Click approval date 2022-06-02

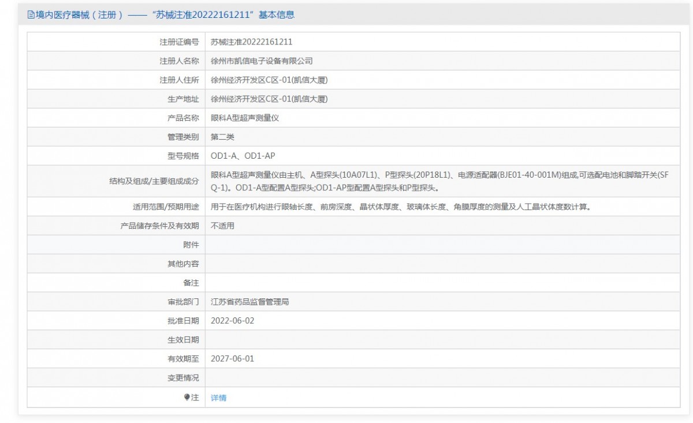[232, 321]
